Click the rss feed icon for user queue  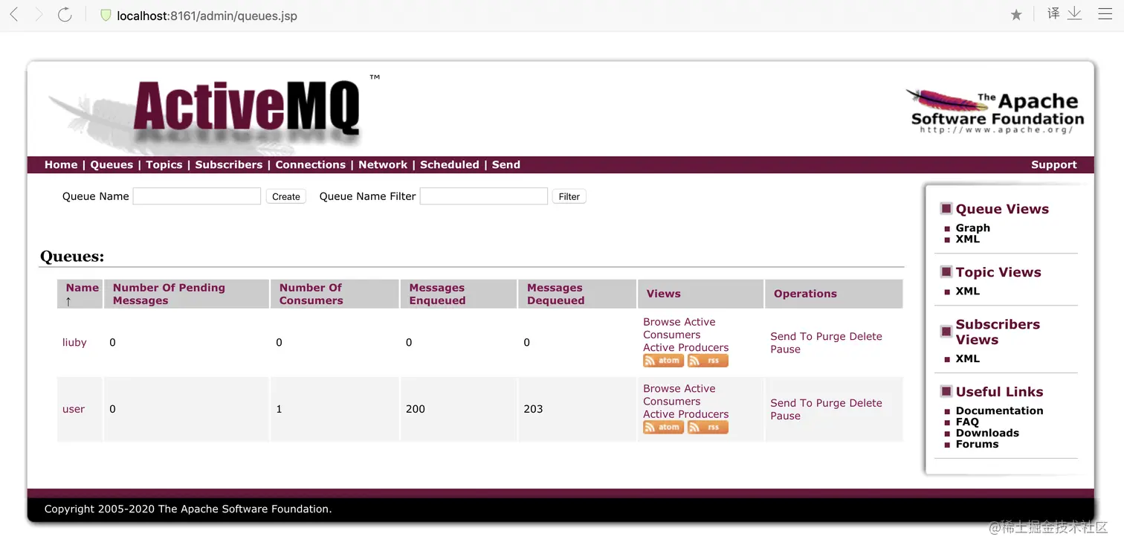[708, 428]
